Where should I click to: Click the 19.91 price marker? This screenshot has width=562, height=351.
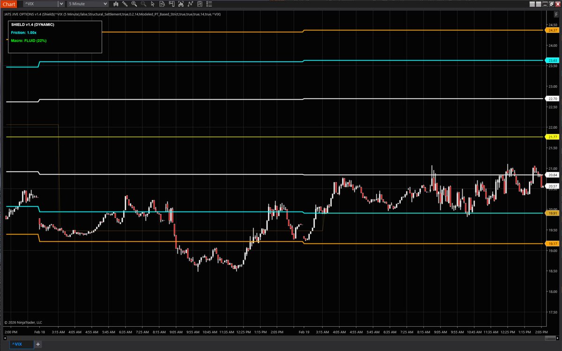[552, 213]
